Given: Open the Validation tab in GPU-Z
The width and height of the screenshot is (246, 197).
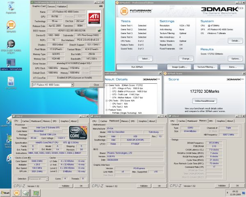Looking at the screenshot, I should [62, 7].
